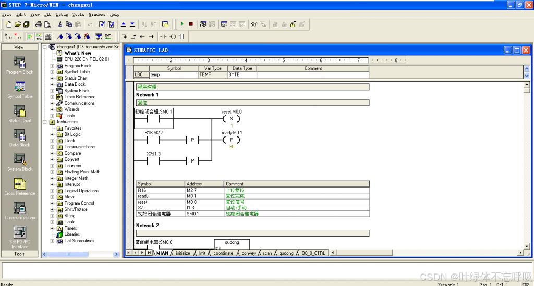The width and height of the screenshot is (534, 286).
Task: Open Set PG/PC Interface icon
Action: tap(19, 233)
